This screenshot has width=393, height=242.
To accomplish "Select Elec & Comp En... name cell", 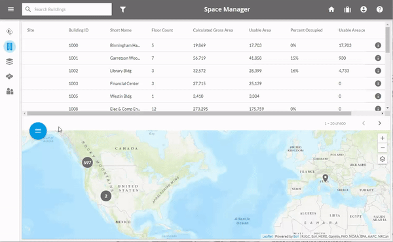I will tap(125, 109).
